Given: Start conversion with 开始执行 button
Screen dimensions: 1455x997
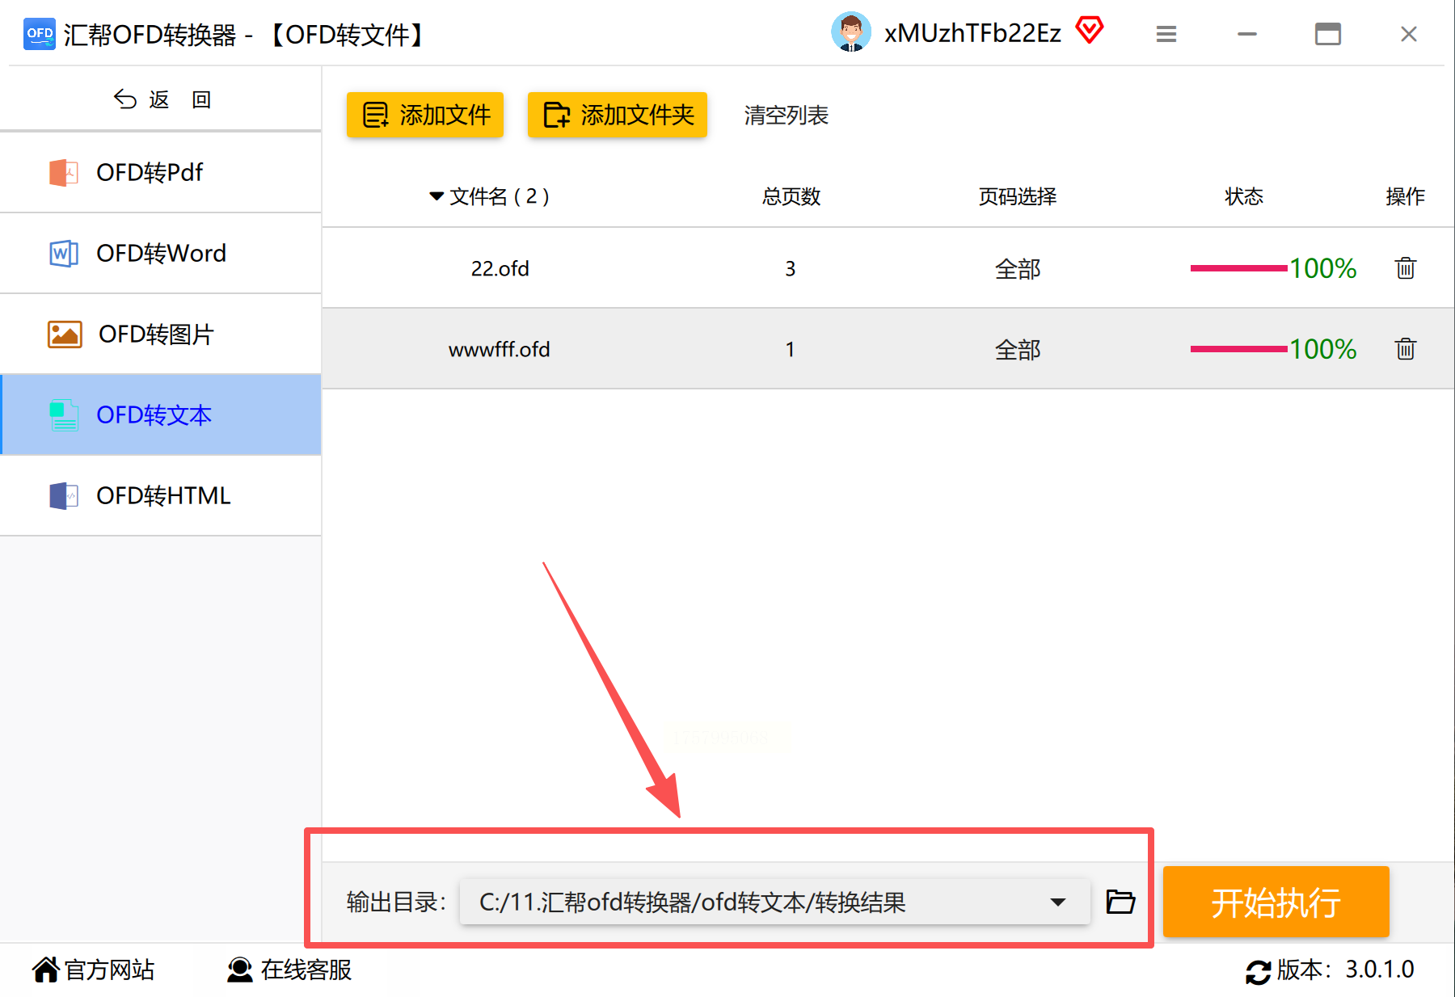Looking at the screenshot, I should tap(1276, 902).
